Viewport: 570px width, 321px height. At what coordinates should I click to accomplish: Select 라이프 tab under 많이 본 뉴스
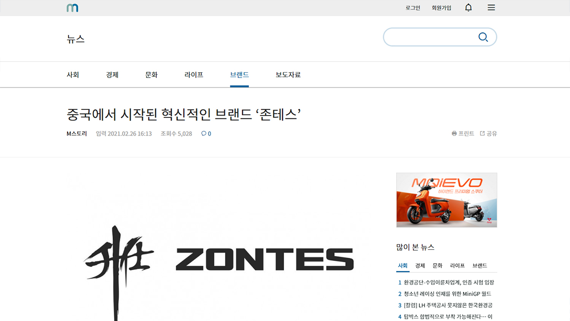click(x=458, y=266)
